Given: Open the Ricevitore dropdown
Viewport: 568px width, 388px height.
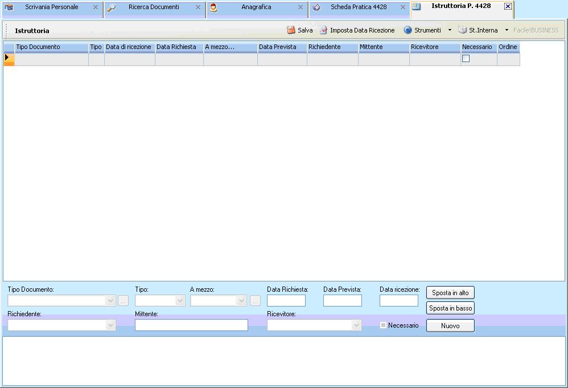Looking at the screenshot, I should pyautogui.click(x=356, y=325).
